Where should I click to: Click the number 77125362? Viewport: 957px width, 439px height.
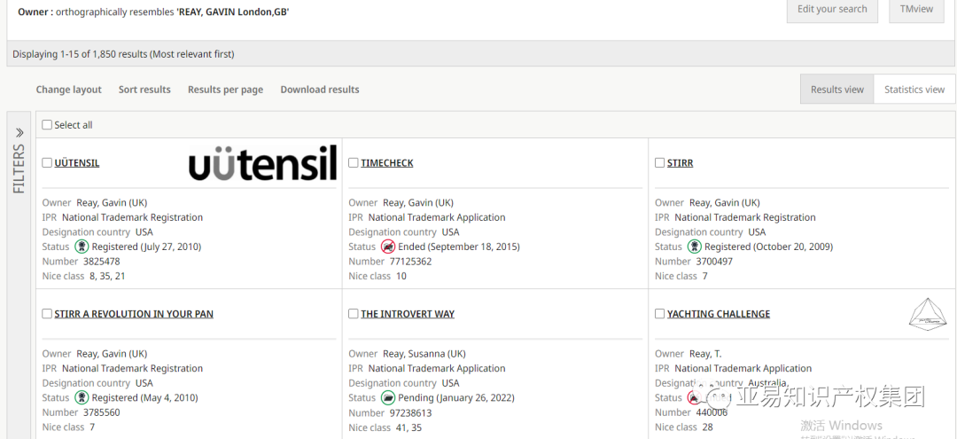411,262
